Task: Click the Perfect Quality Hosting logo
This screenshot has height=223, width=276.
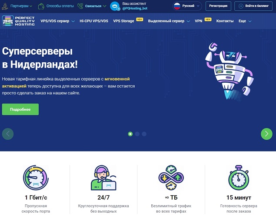Action: pyautogui.click(x=18, y=21)
